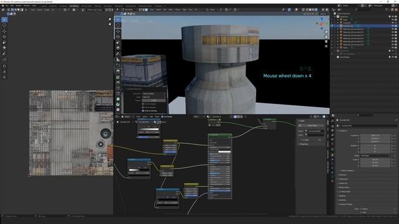Open Direction dropdown in Cylinder Projection panel

[154, 94]
